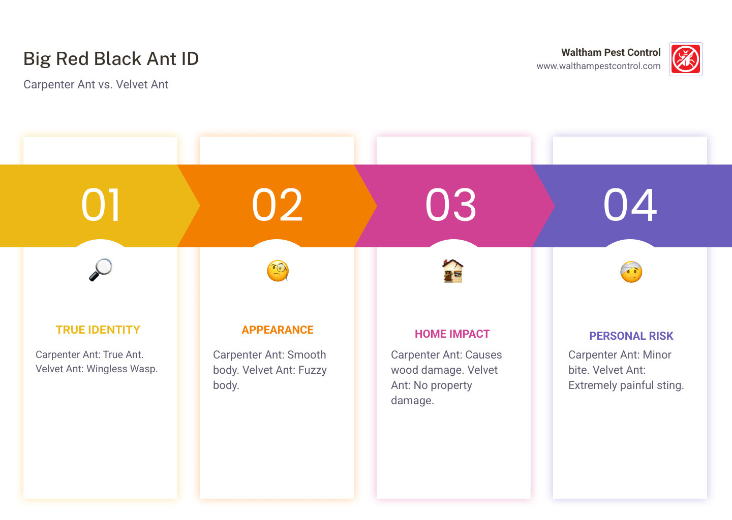Screen dimensions: 732x520
Task: Click the Waltham Pest Control logo icon
Action: [x=686, y=59]
